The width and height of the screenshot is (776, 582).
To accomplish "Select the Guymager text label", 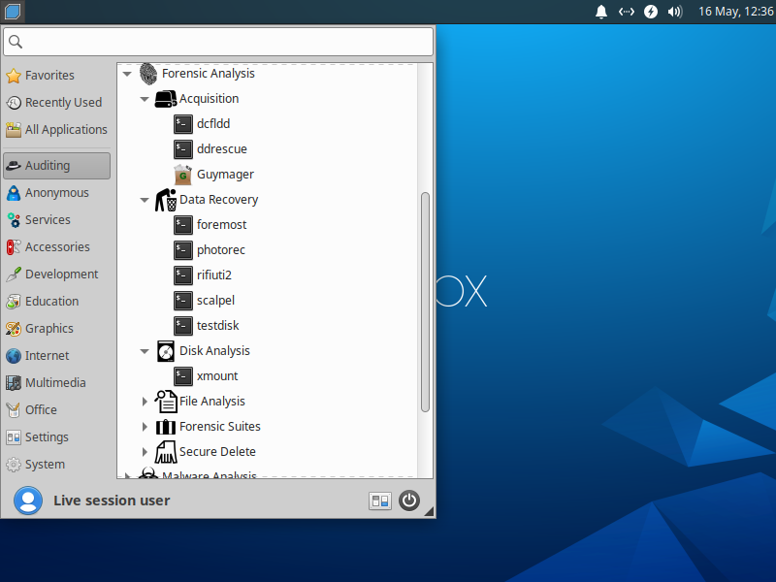I will [225, 175].
